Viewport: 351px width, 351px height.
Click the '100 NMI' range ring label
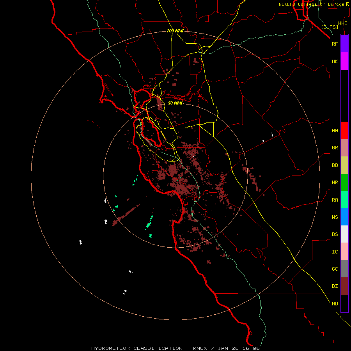point(175,31)
